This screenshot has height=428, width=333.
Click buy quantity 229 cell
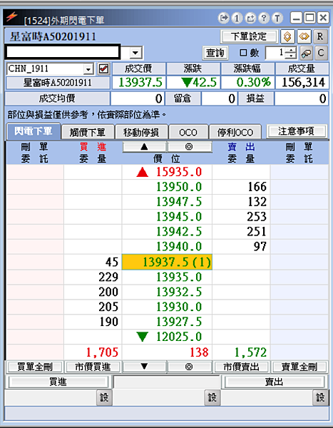click(x=93, y=277)
